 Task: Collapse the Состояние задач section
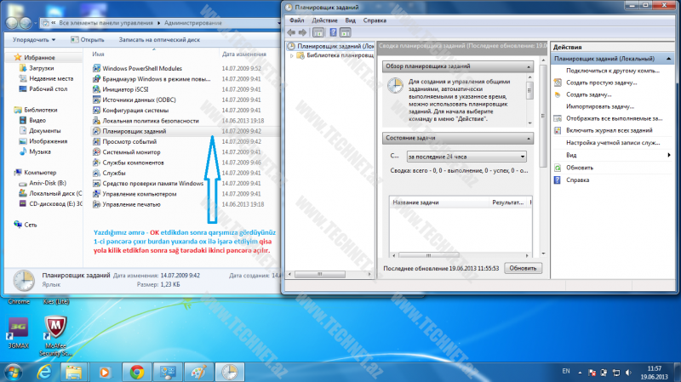coord(528,138)
